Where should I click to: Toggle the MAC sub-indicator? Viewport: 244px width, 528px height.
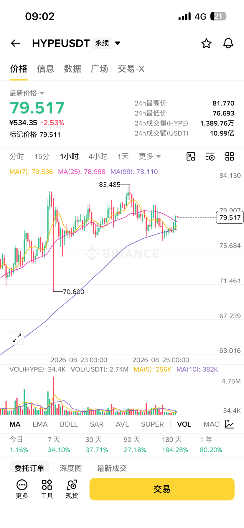click(x=211, y=424)
